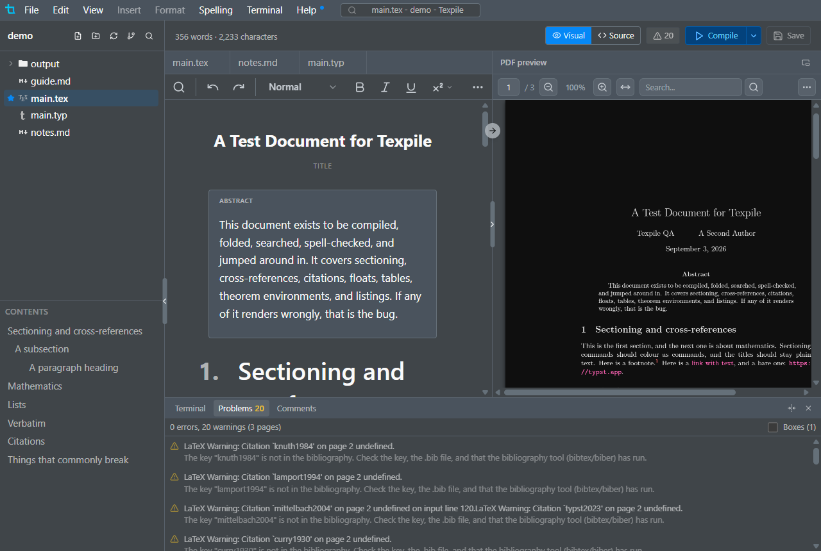821x551 pixels.
Task: Undo the last edit
Action: [213, 87]
